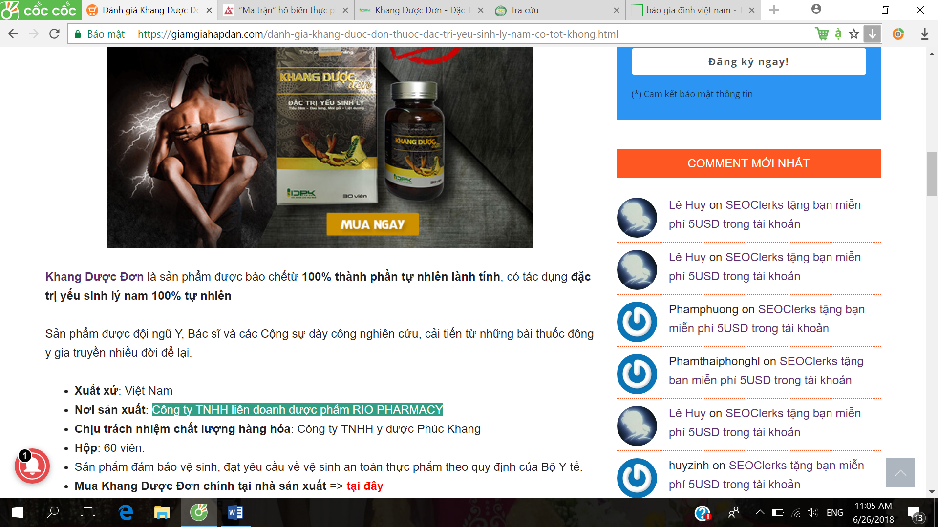The image size is (938, 527).
Task: Click the downloads arrow icon in toolbar
Action: coord(924,34)
